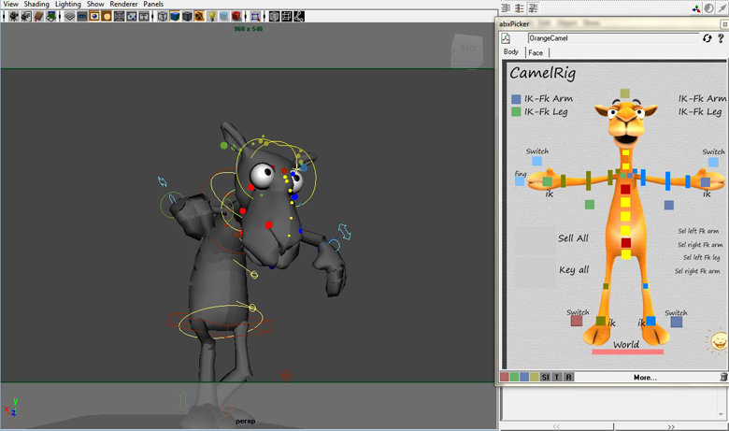
Task: Toggle the viewport Grid icon
Action: click(70, 17)
